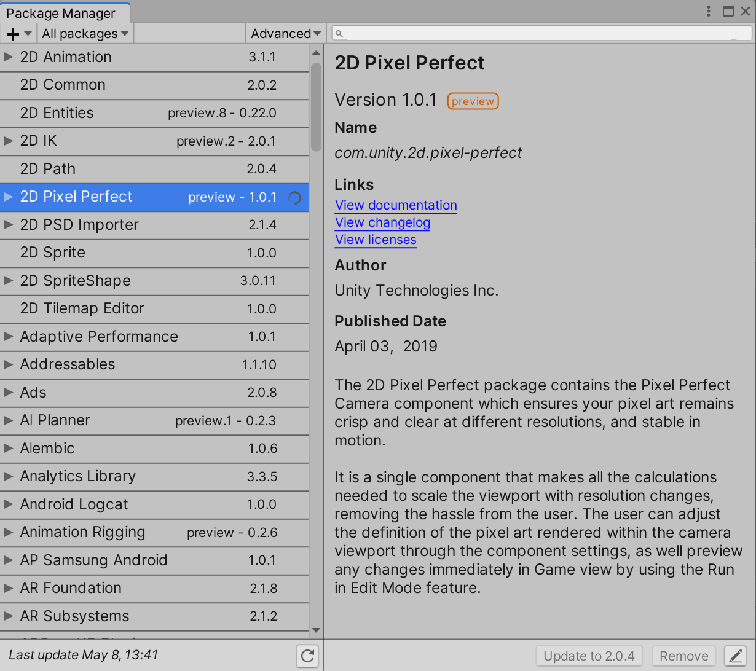Open the View licenses link

click(376, 240)
